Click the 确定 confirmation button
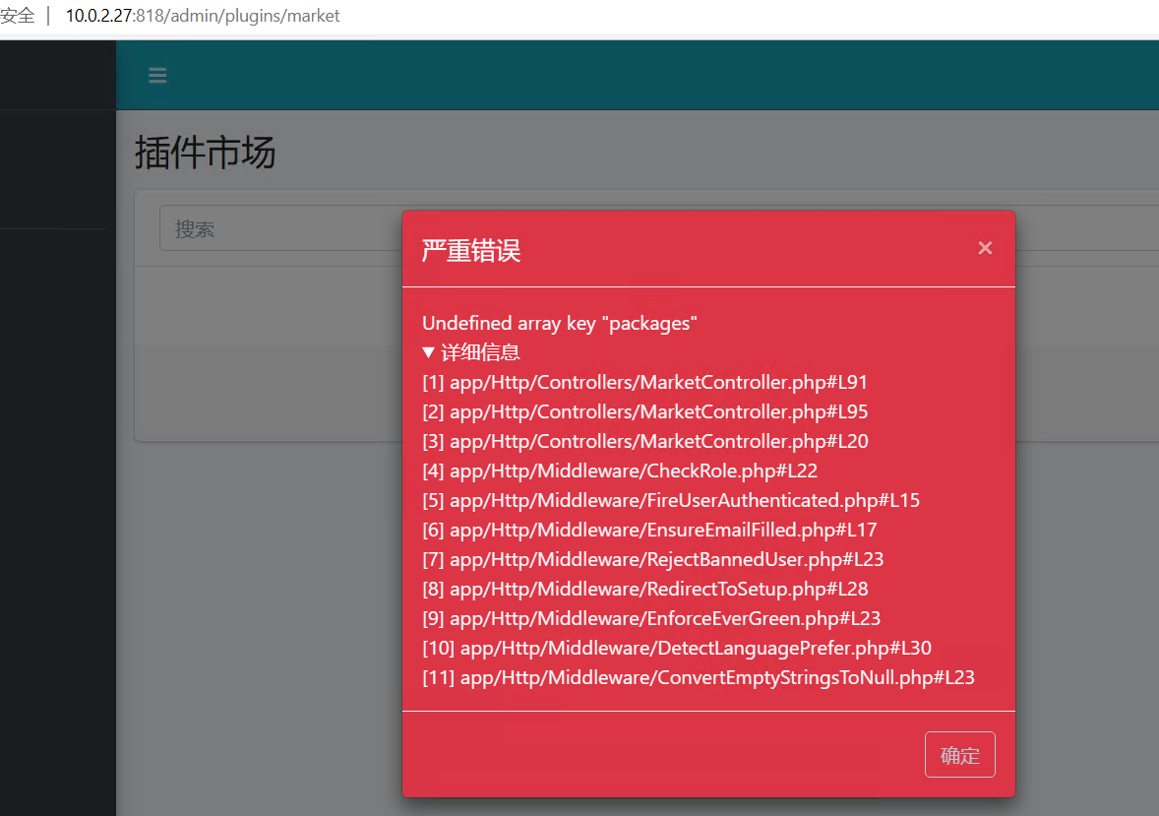1159x816 pixels. point(959,755)
